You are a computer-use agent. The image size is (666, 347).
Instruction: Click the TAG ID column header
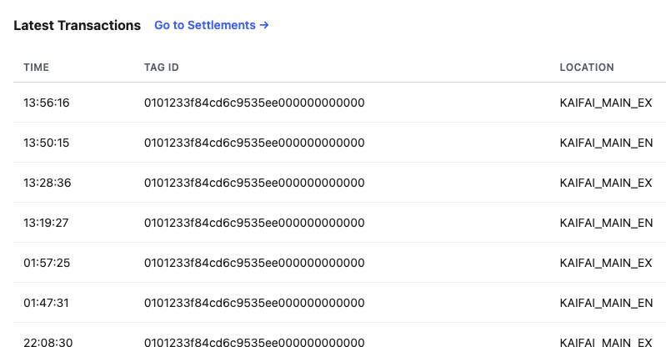point(162,68)
